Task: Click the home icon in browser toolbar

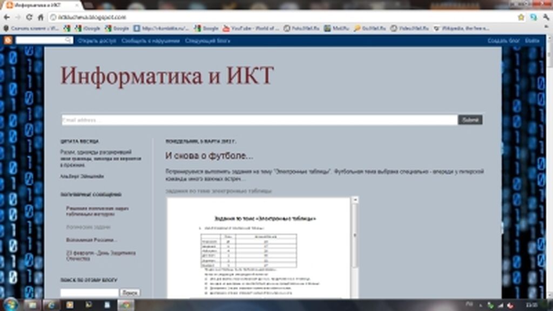Action: pyautogui.click(x=40, y=17)
